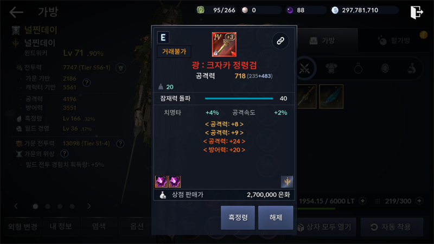Click the golden emblem icon in popup

[x=287, y=182]
